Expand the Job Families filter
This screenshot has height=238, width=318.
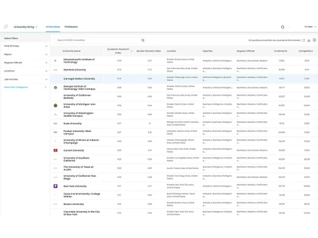tap(25, 79)
